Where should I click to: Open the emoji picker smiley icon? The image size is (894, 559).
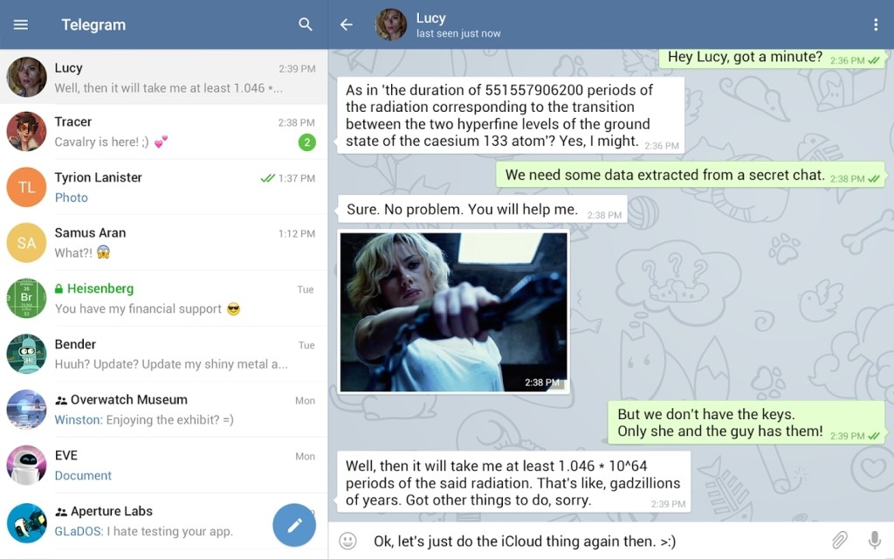pyautogui.click(x=347, y=541)
